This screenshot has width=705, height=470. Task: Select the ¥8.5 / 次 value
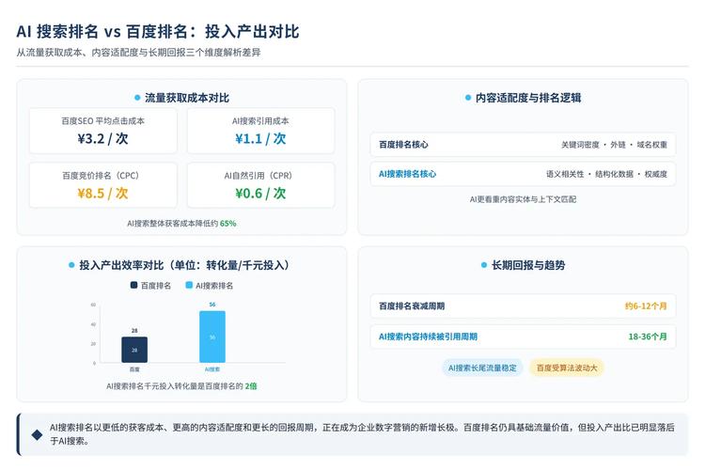(103, 194)
